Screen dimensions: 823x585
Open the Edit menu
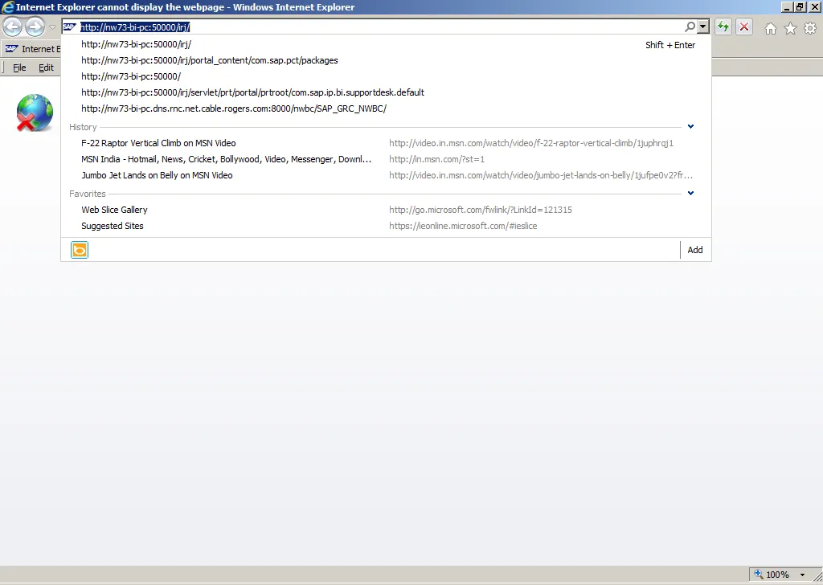point(46,67)
